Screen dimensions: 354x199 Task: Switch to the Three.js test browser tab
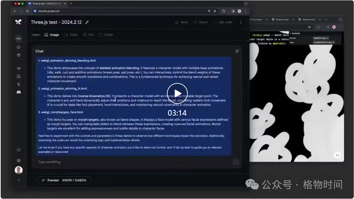[x=47, y=3]
